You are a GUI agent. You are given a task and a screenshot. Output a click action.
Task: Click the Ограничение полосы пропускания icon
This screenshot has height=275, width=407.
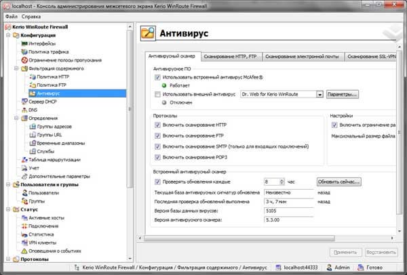point(24,60)
